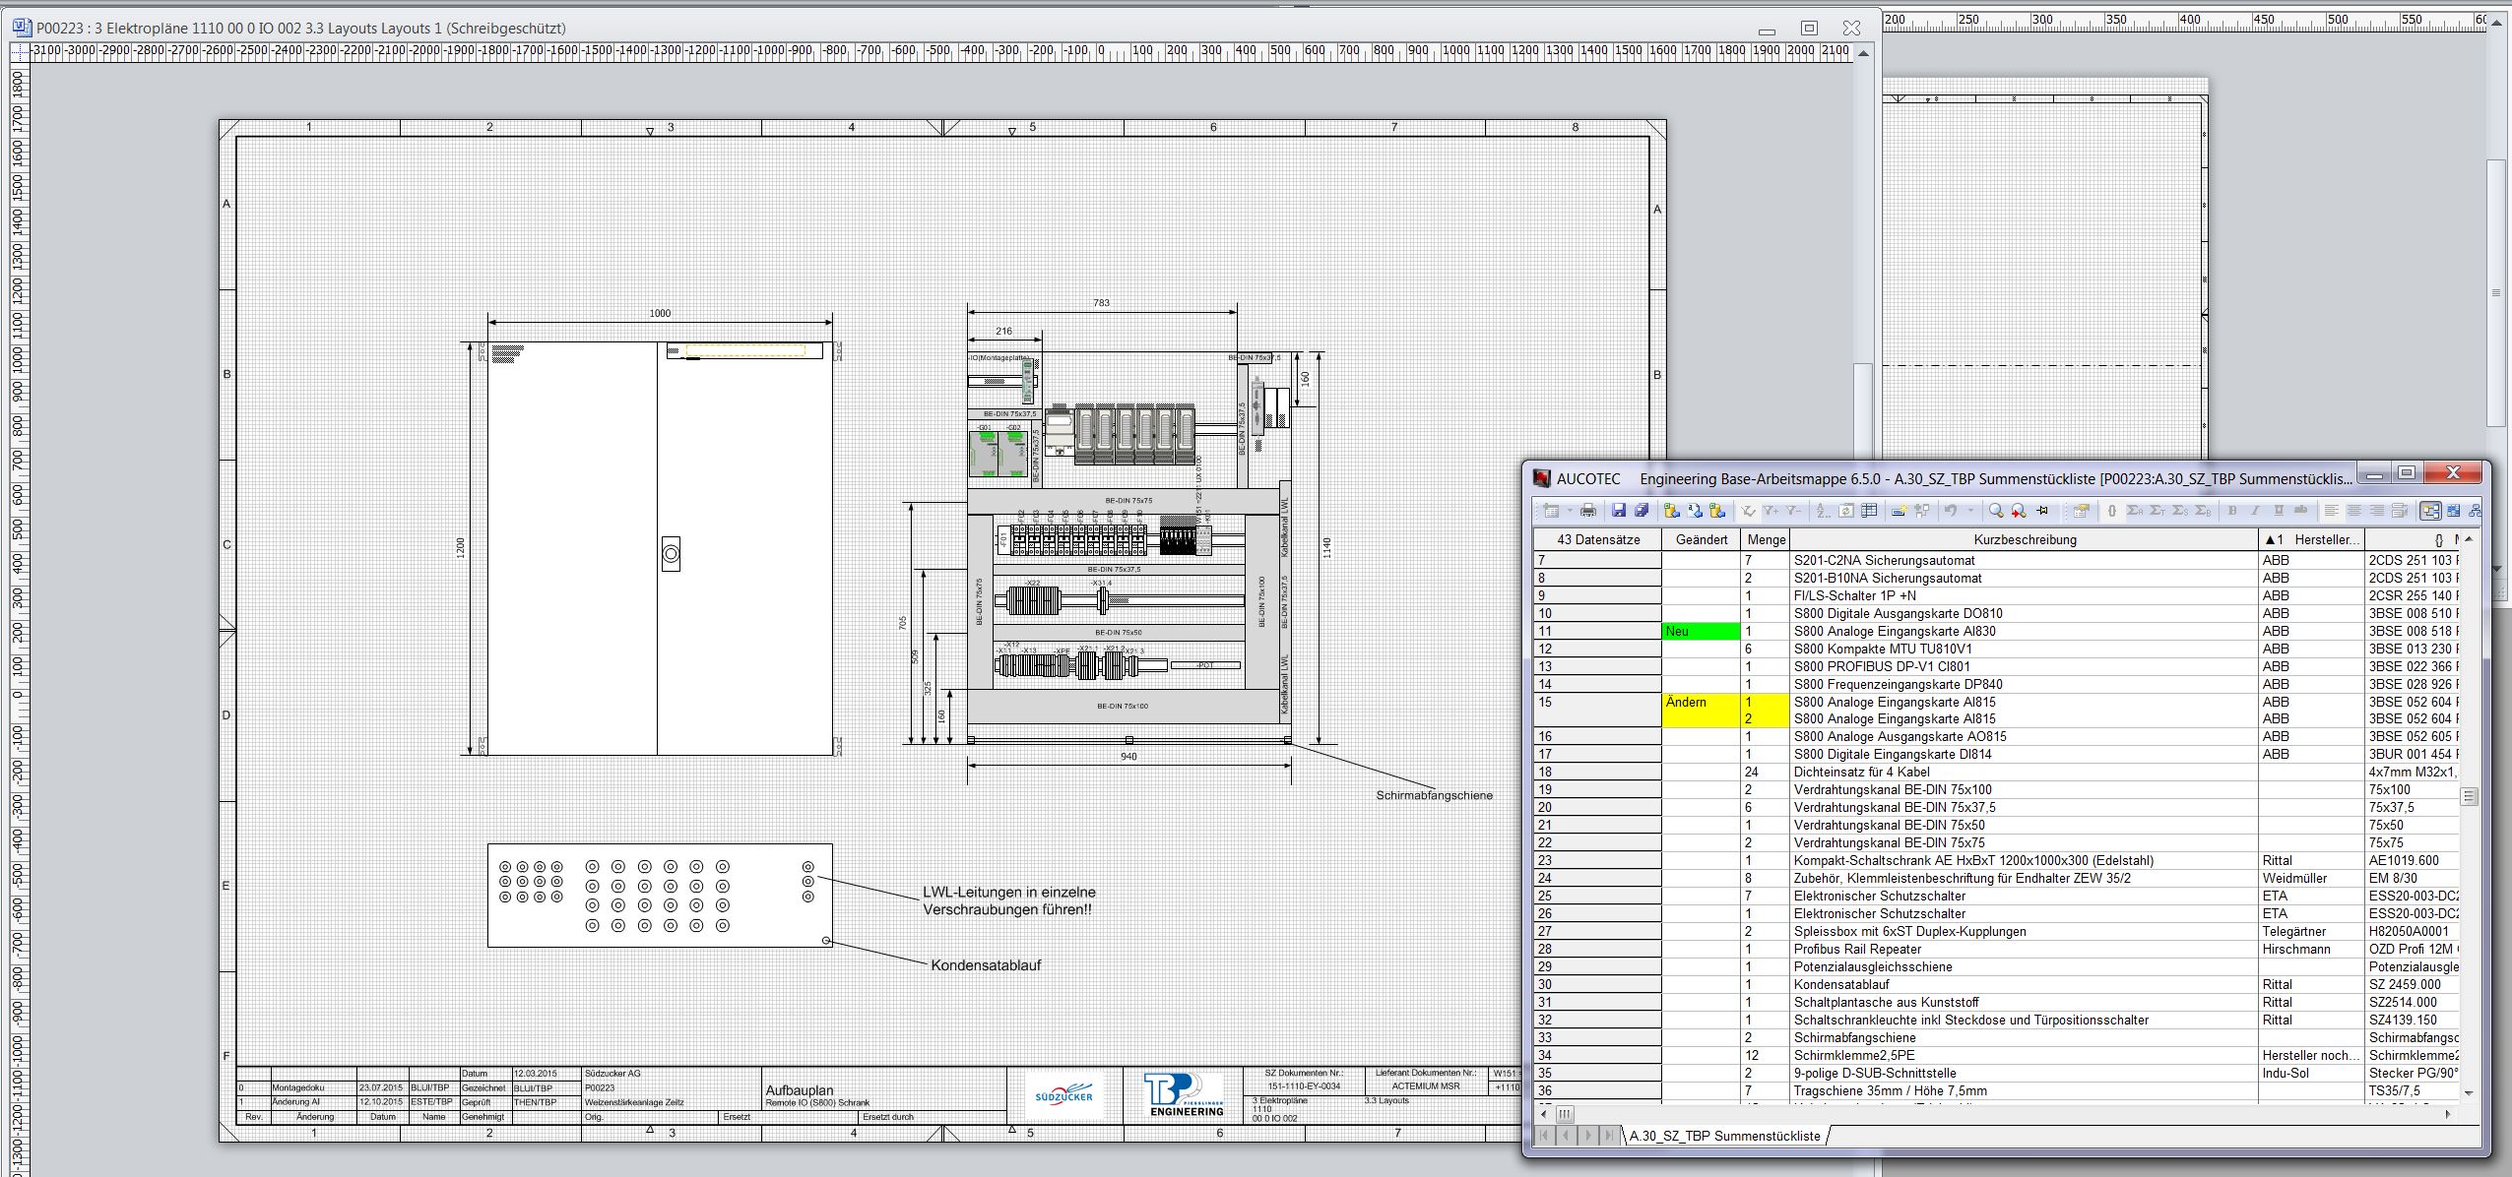This screenshot has width=2512, height=1177.
Task: Click the Sigma T sum icon
Action: [x=2158, y=511]
